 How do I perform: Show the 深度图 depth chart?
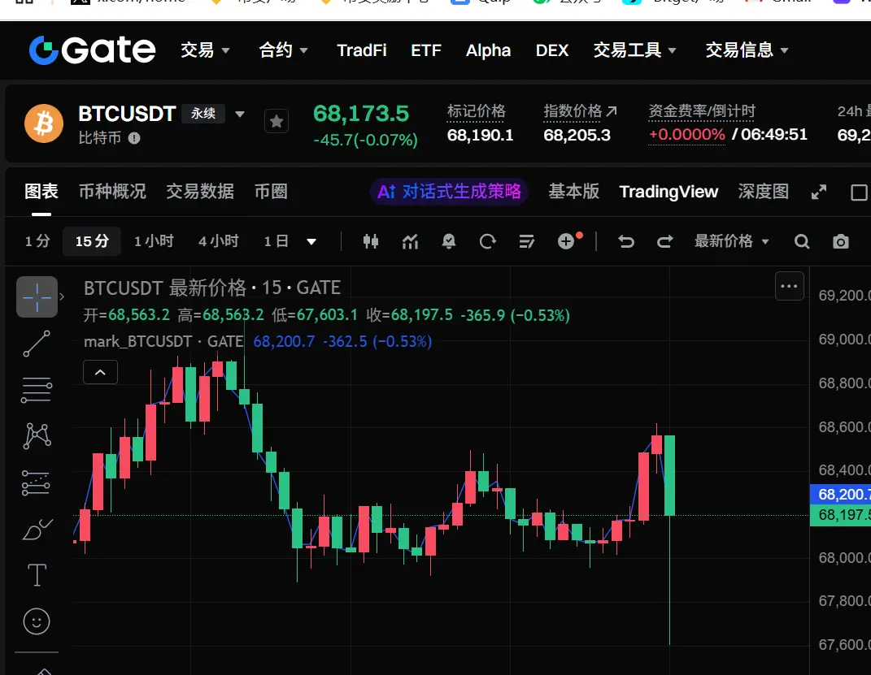click(x=763, y=192)
